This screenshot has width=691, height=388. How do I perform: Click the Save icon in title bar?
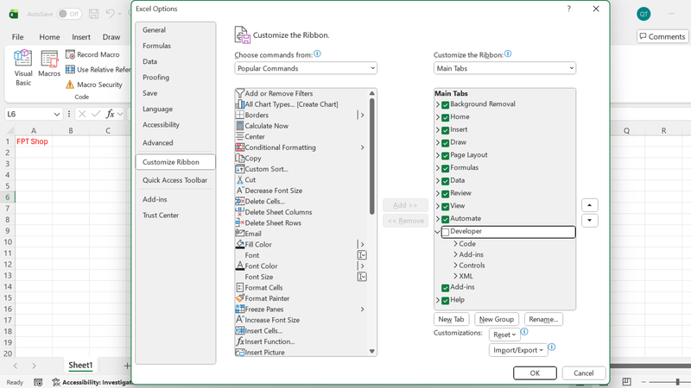tap(93, 14)
